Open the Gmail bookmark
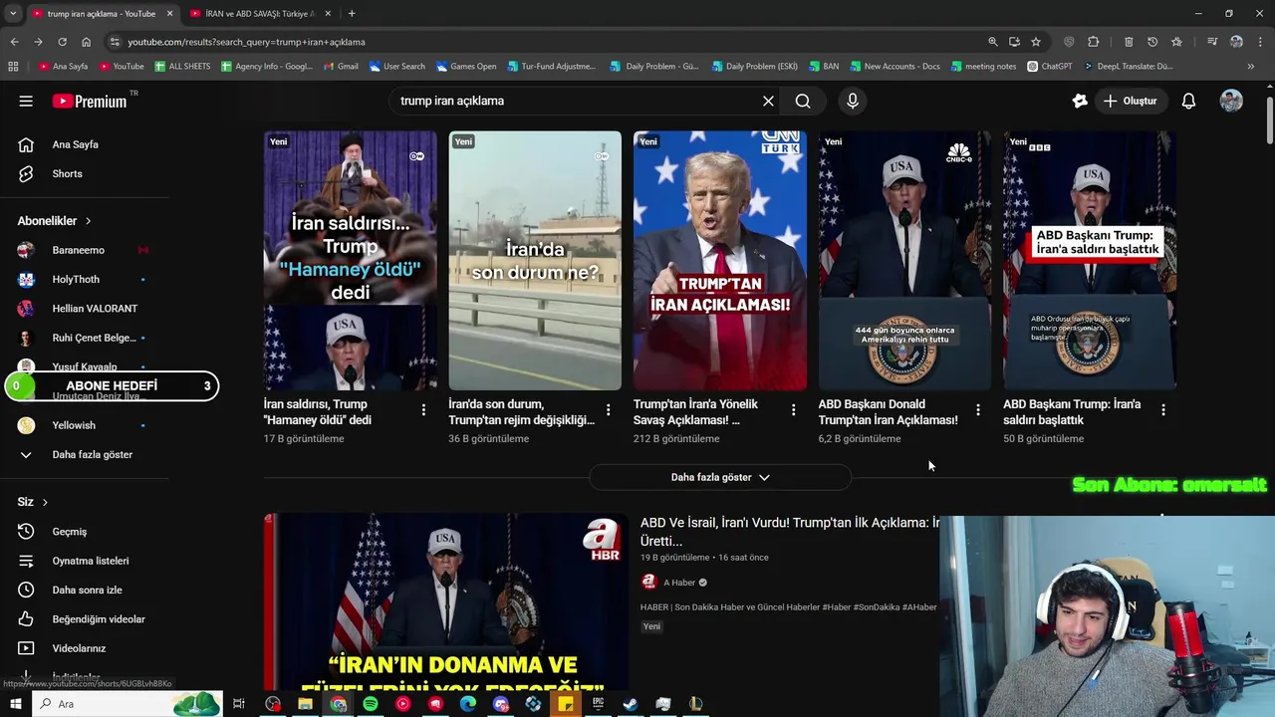 click(x=340, y=67)
